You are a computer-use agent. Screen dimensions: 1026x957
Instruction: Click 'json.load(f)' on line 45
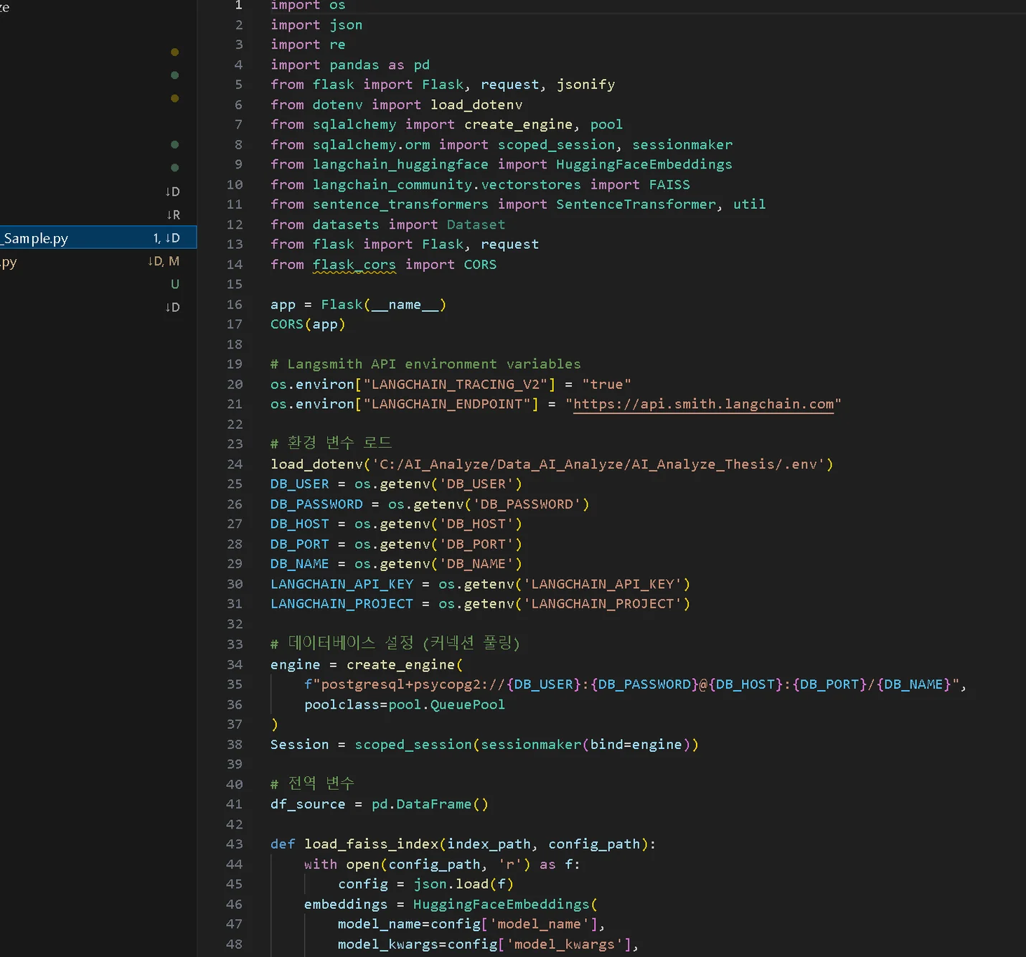tap(463, 885)
